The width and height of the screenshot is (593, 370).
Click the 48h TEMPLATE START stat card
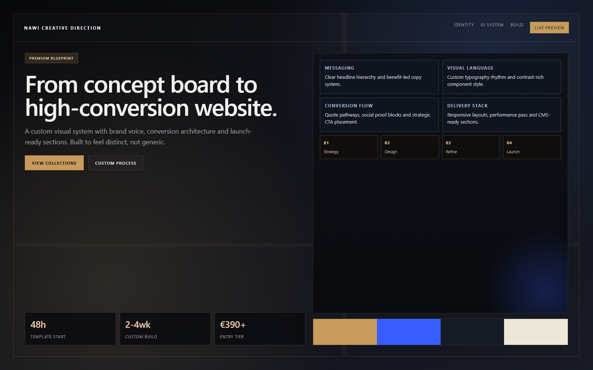(x=70, y=329)
